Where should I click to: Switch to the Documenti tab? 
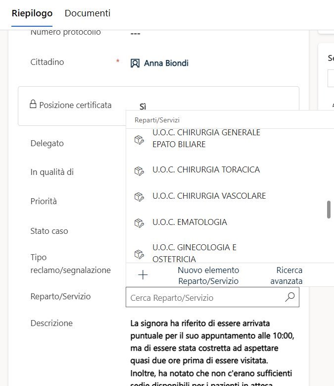88,13
